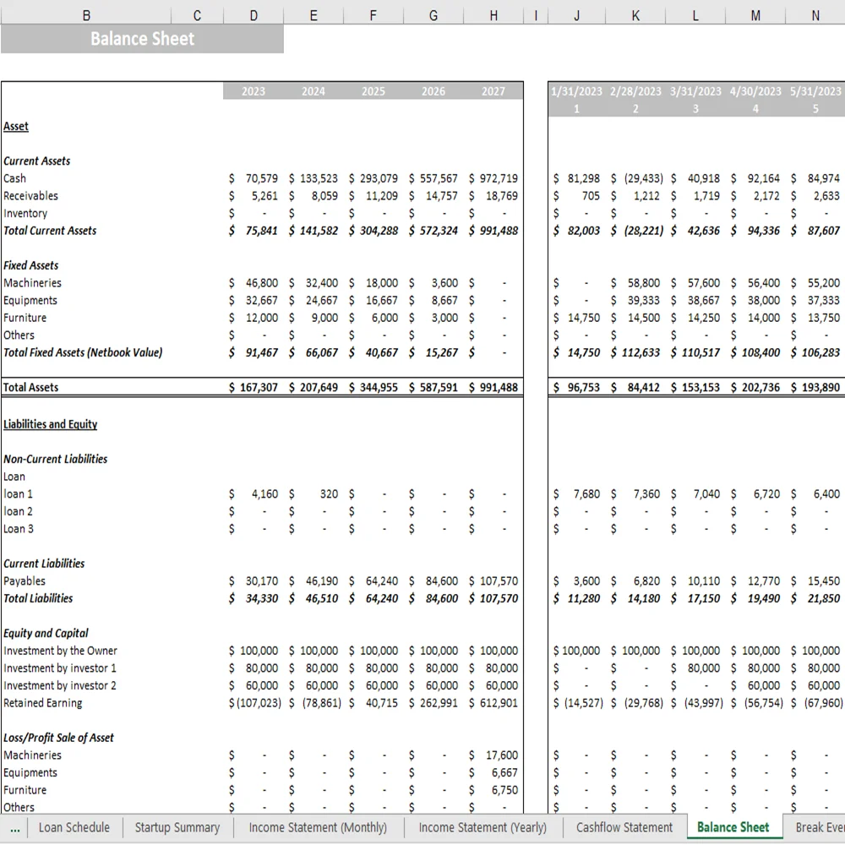Select column N header

click(x=815, y=14)
